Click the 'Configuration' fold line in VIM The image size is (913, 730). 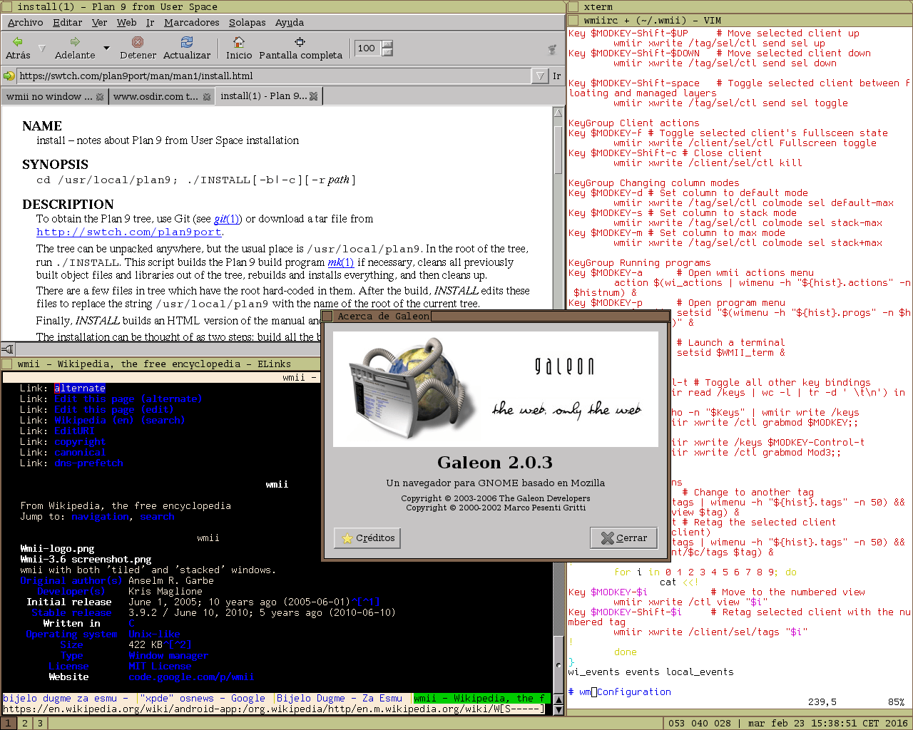620,692
